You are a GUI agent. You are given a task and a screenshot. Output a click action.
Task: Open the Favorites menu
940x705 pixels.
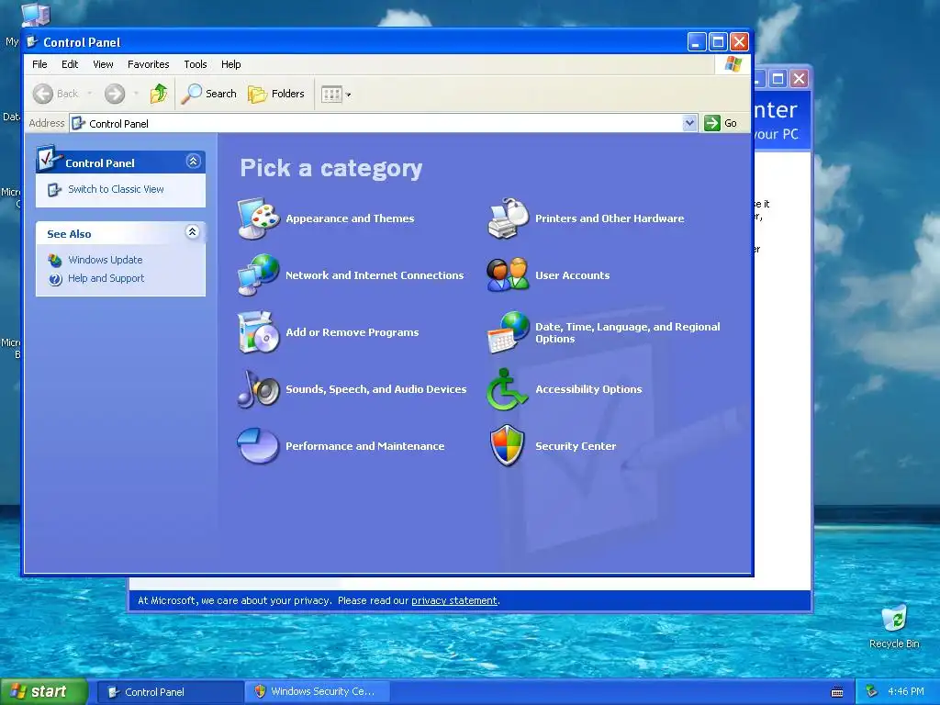click(x=148, y=64)
